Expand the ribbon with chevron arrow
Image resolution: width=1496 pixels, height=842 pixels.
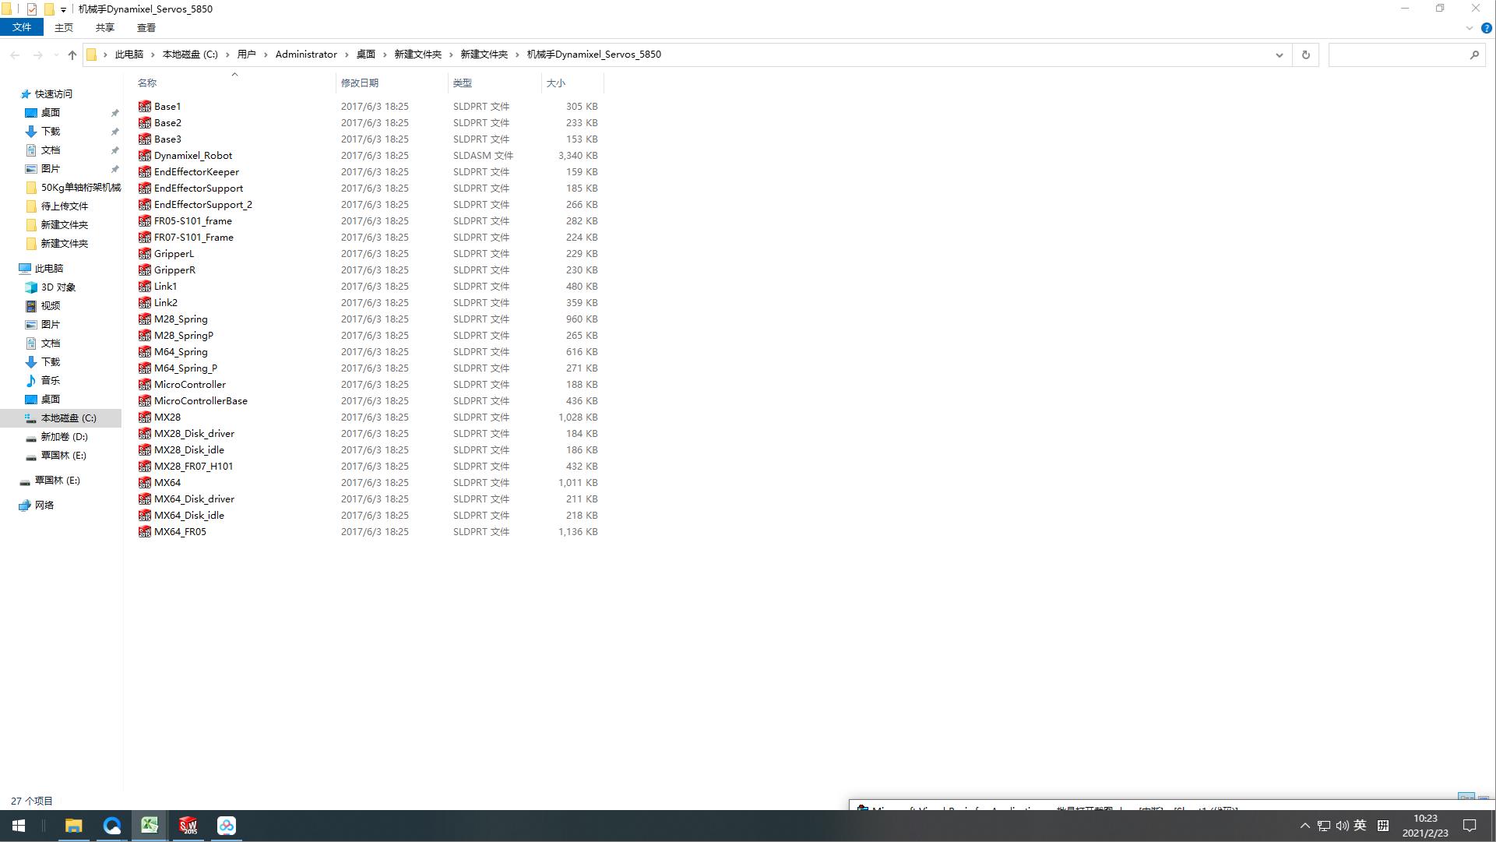[x=1469, y=28]
